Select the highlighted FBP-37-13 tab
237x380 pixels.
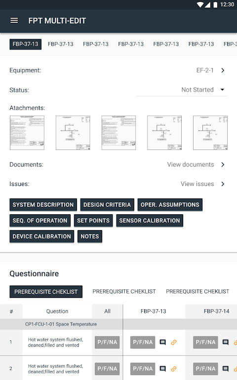(x=25, y=44)
